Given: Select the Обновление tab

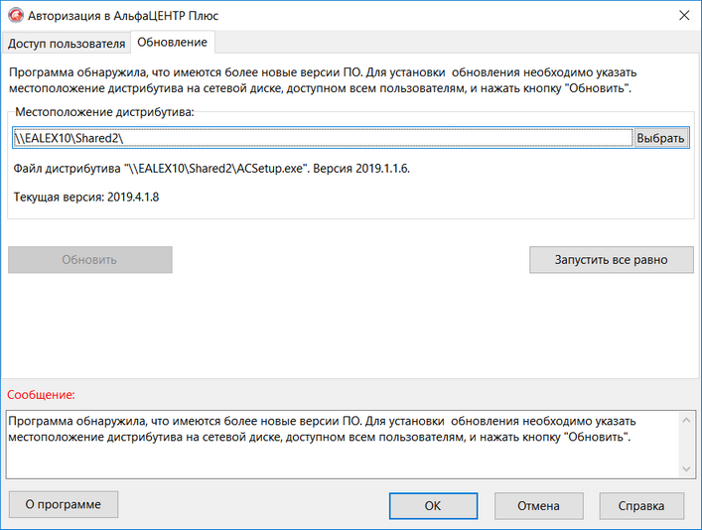Looking at the screenshot, I should pos(173,42).
